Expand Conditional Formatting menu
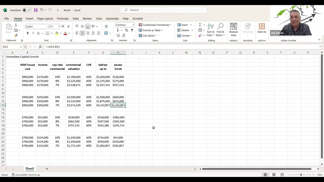Screen dimensions: 324x182 155,25
